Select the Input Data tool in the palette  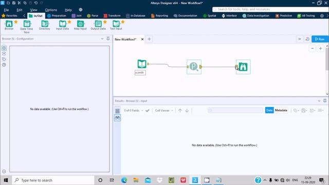pyautogui.click(x=62, y=25)
